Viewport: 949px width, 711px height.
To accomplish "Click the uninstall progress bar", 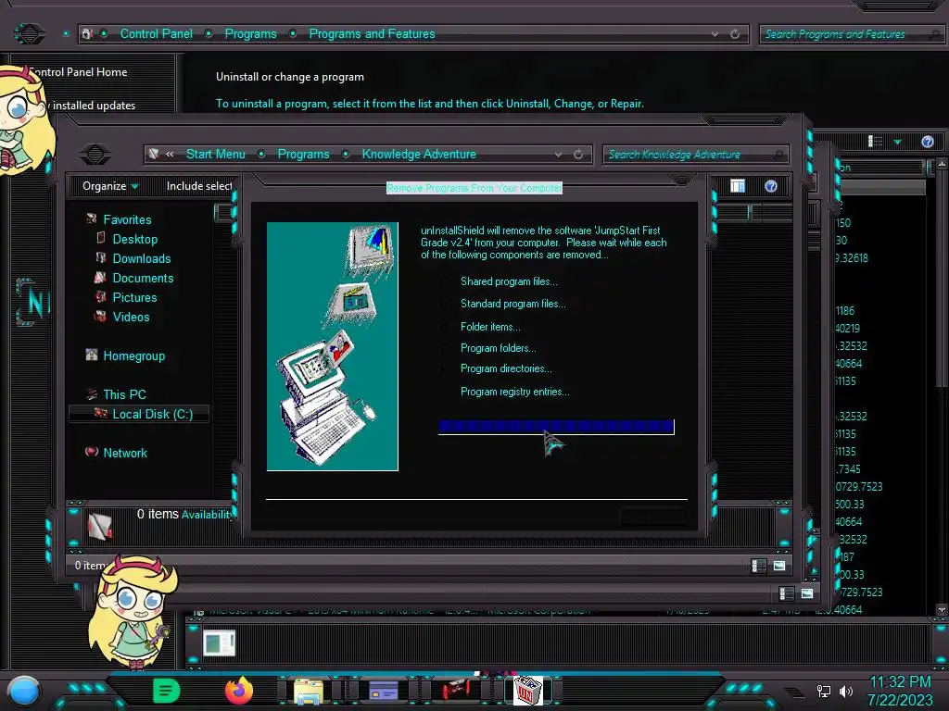I will (556, 426).
